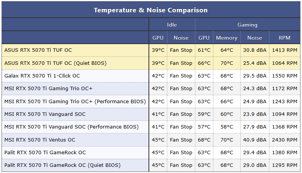Click MSI Gaming Trio OC+ (Performance BIOS) name
Viewport: 302px width, 173px height.
(75, 102)
